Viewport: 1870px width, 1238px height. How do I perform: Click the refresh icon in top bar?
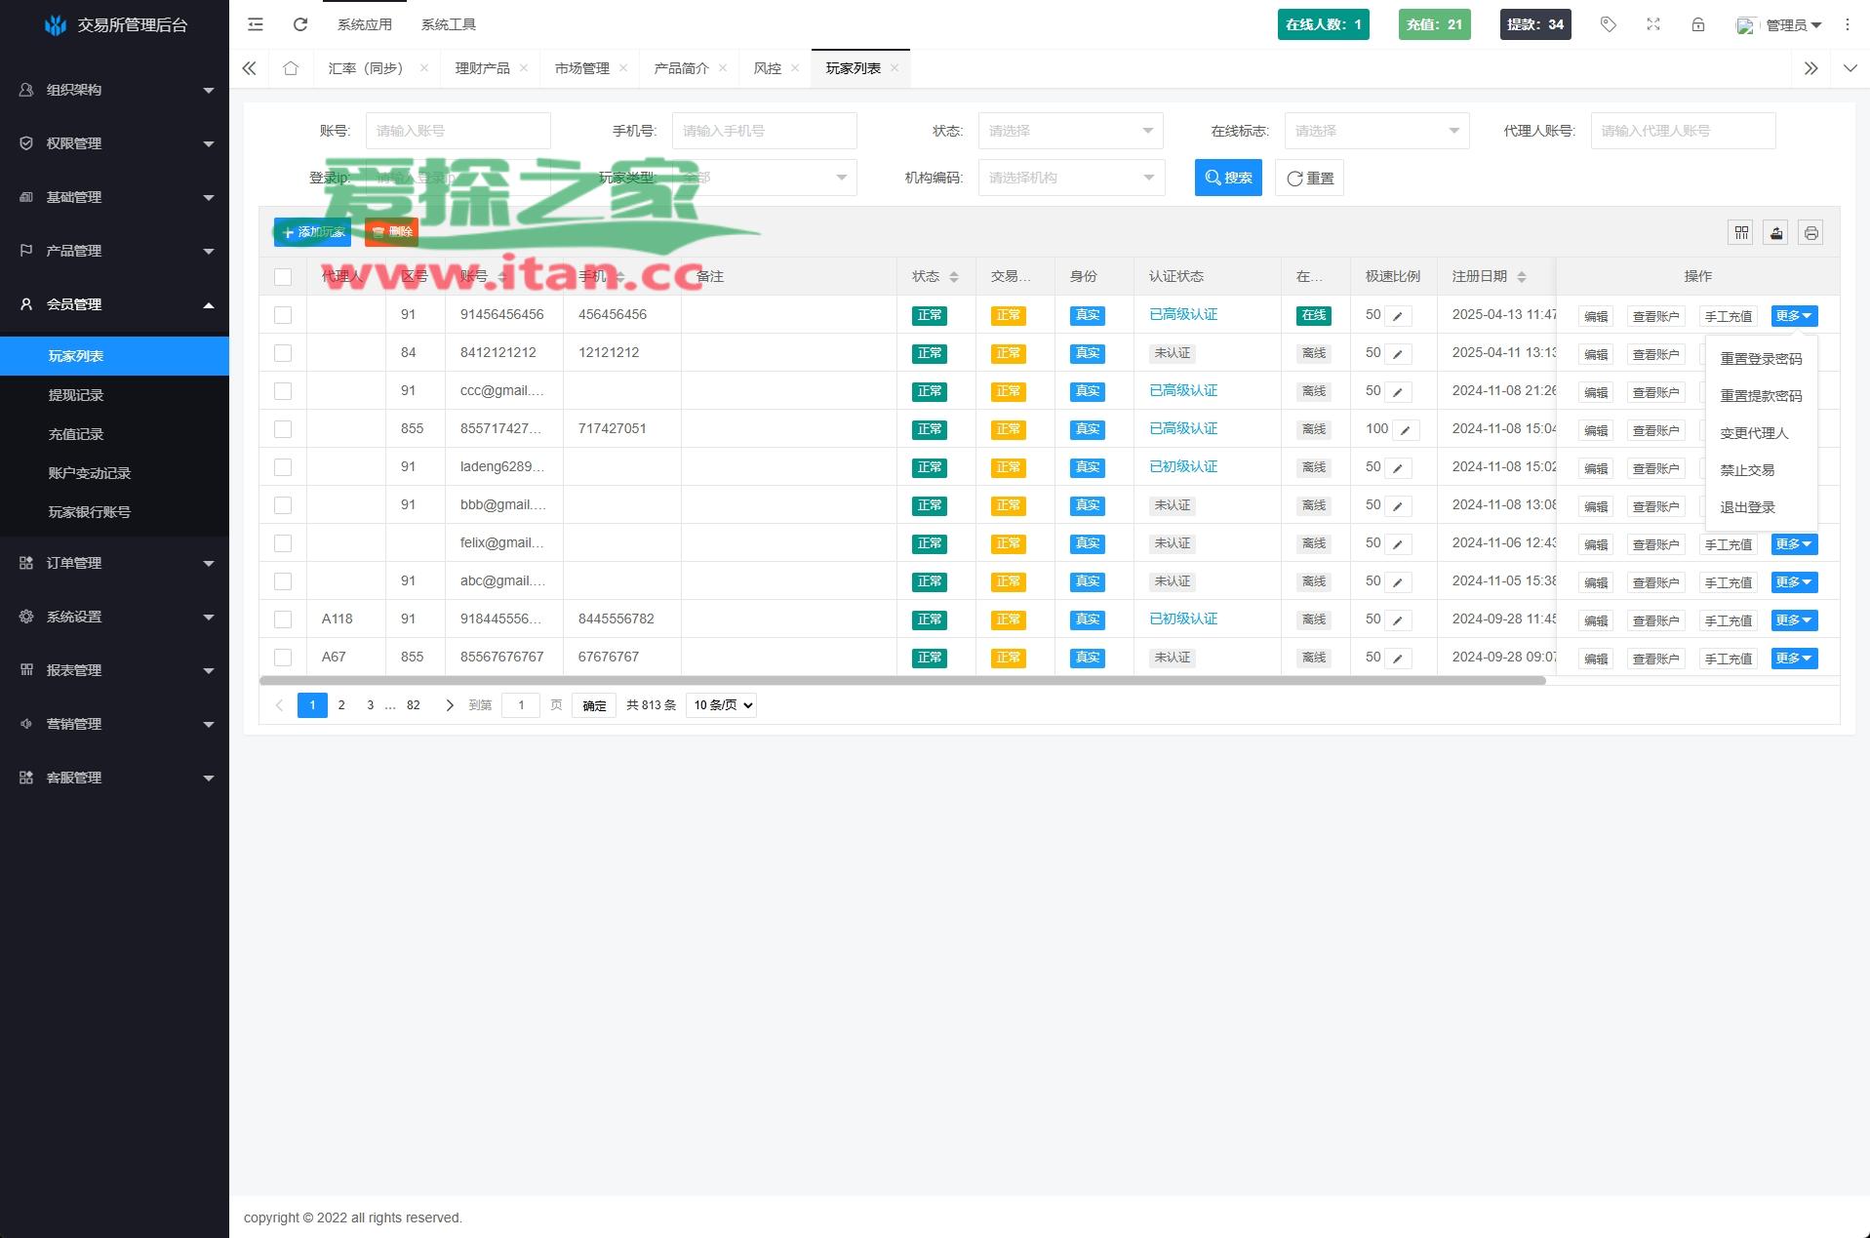pos(300,24)
